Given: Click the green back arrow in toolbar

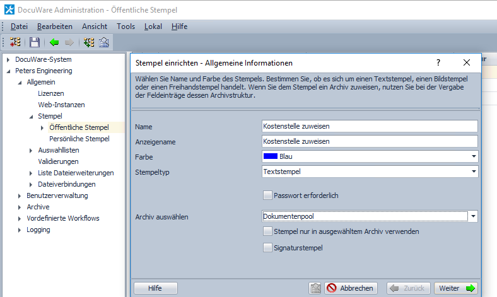Looking at the screenshot, I should (x=54, y=42).
